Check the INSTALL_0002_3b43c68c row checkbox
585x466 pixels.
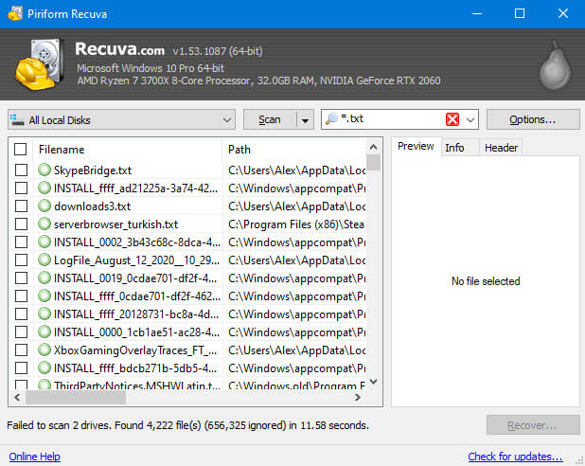(x=21, y=242)
